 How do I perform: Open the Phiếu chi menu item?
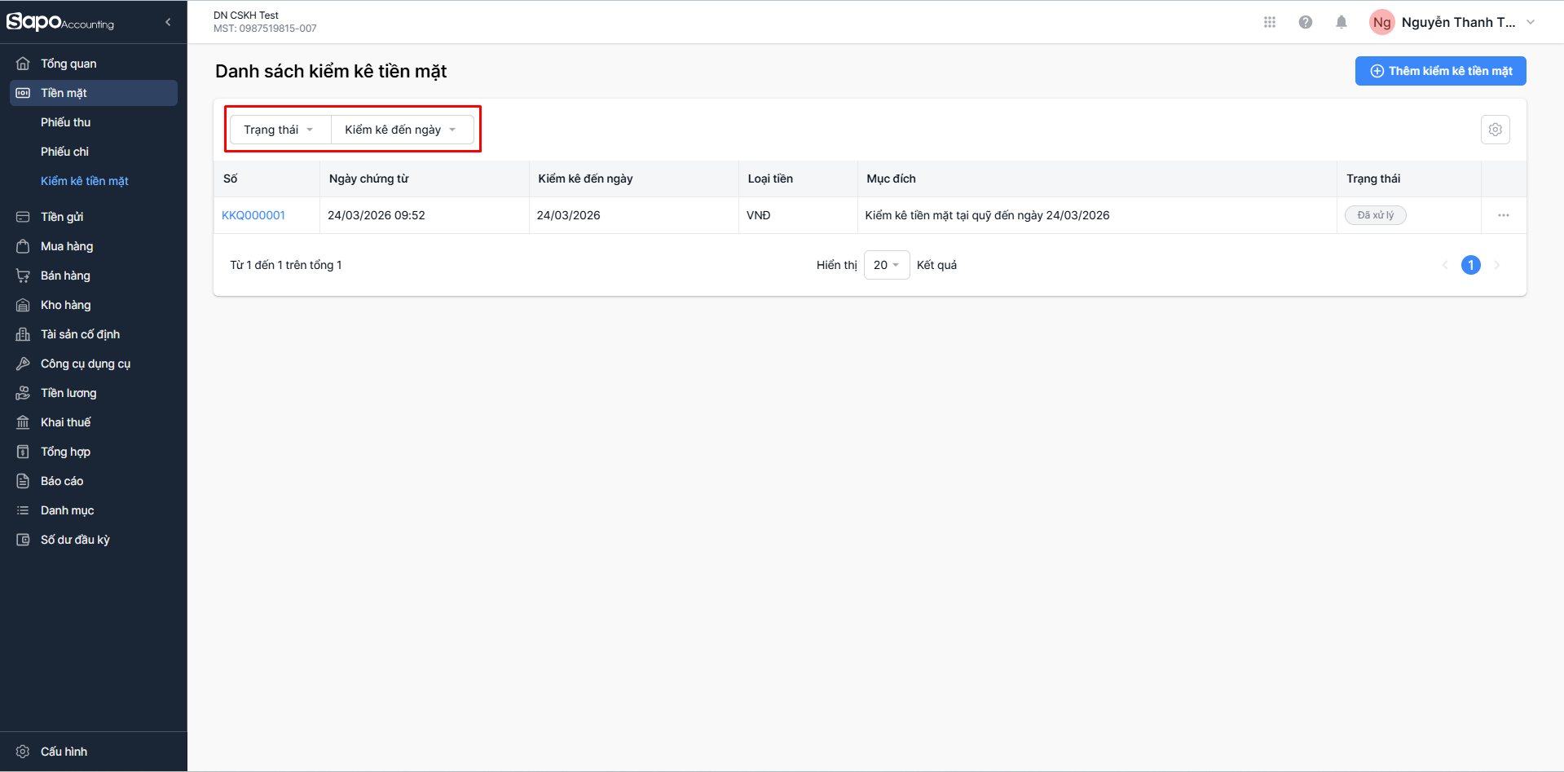65,152
